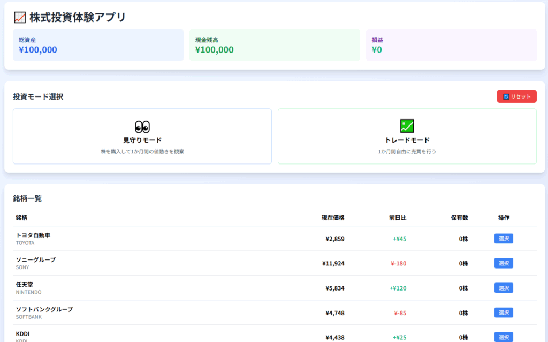The height and width of the screenshot is (342, 548).
Task: Click the 損益 summary card
Action: [x=451, y=45]
